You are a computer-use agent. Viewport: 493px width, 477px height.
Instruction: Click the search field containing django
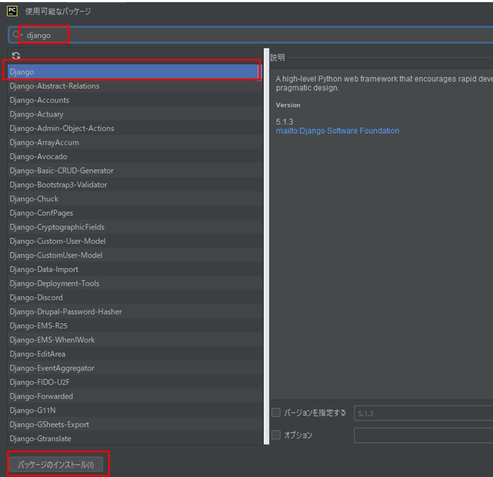click(x=250, y=35)
